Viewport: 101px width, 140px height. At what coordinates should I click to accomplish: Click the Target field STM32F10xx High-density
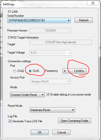[61, 42]
